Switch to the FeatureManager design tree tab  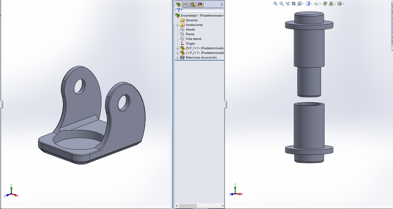click(178, 5)
